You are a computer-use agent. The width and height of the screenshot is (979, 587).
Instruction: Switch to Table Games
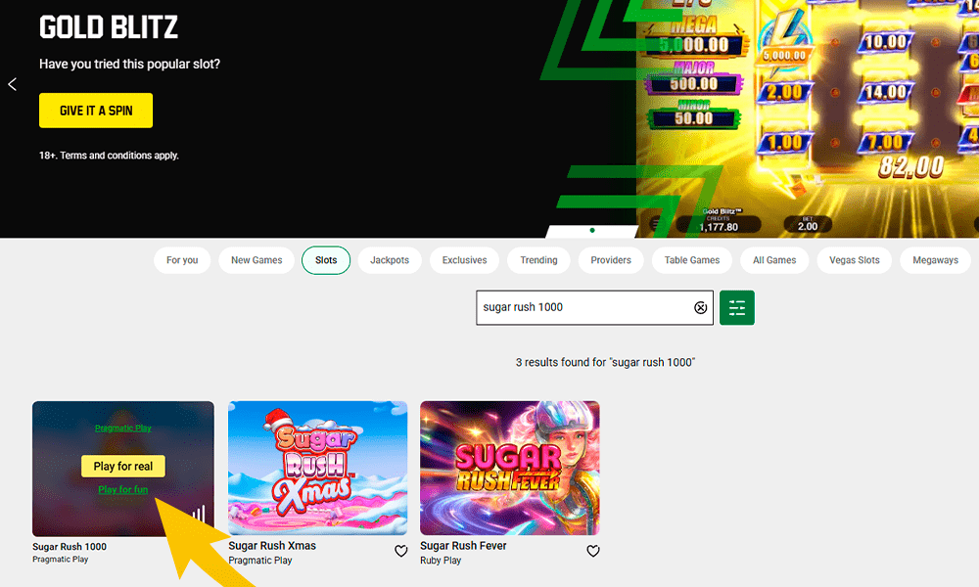pos(692,260)
